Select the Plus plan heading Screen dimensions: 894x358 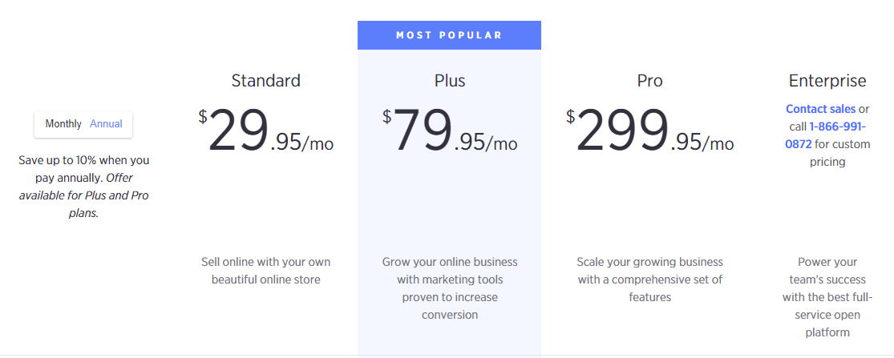click(x=449, y=81)
